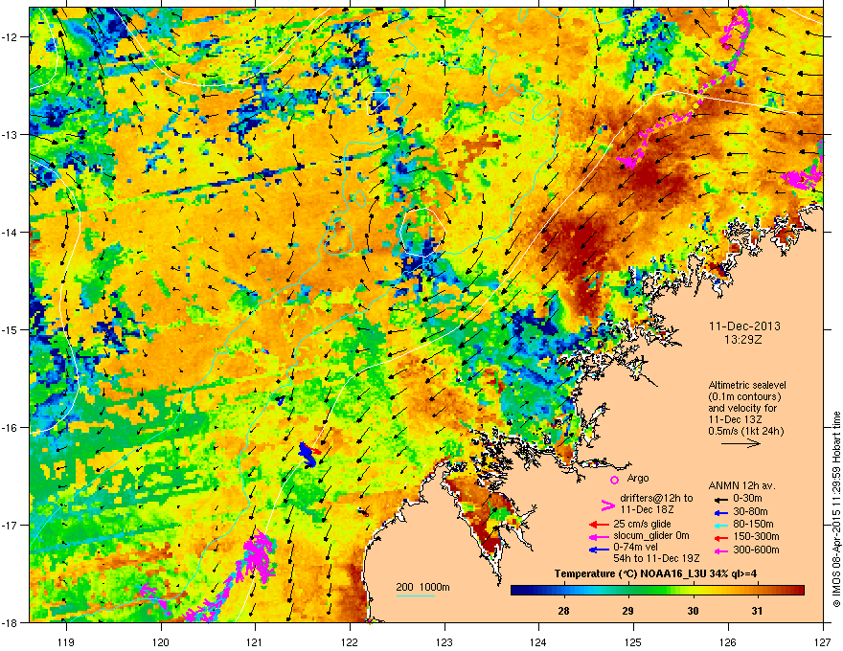Click the colorbar tick label 30
The height and width of the screenshot is (651, 843).
pyautogui.click(x=693, y=611)
